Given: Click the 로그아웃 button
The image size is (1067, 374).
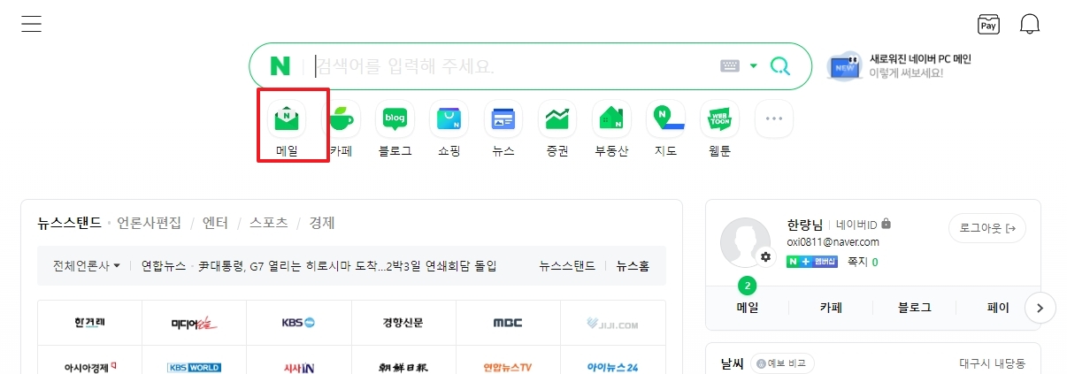Looking at the screenshot, I should tap(987, 228).
